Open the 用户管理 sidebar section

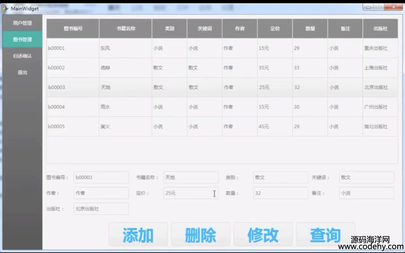coord(22,23)
